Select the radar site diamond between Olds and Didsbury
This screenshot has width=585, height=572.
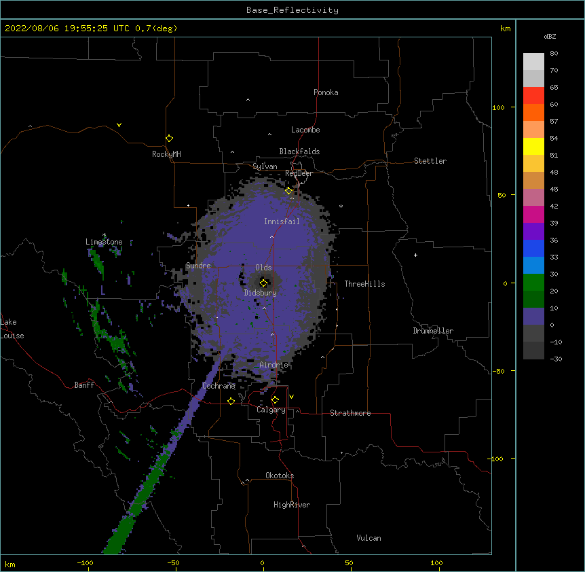(263, 283)
